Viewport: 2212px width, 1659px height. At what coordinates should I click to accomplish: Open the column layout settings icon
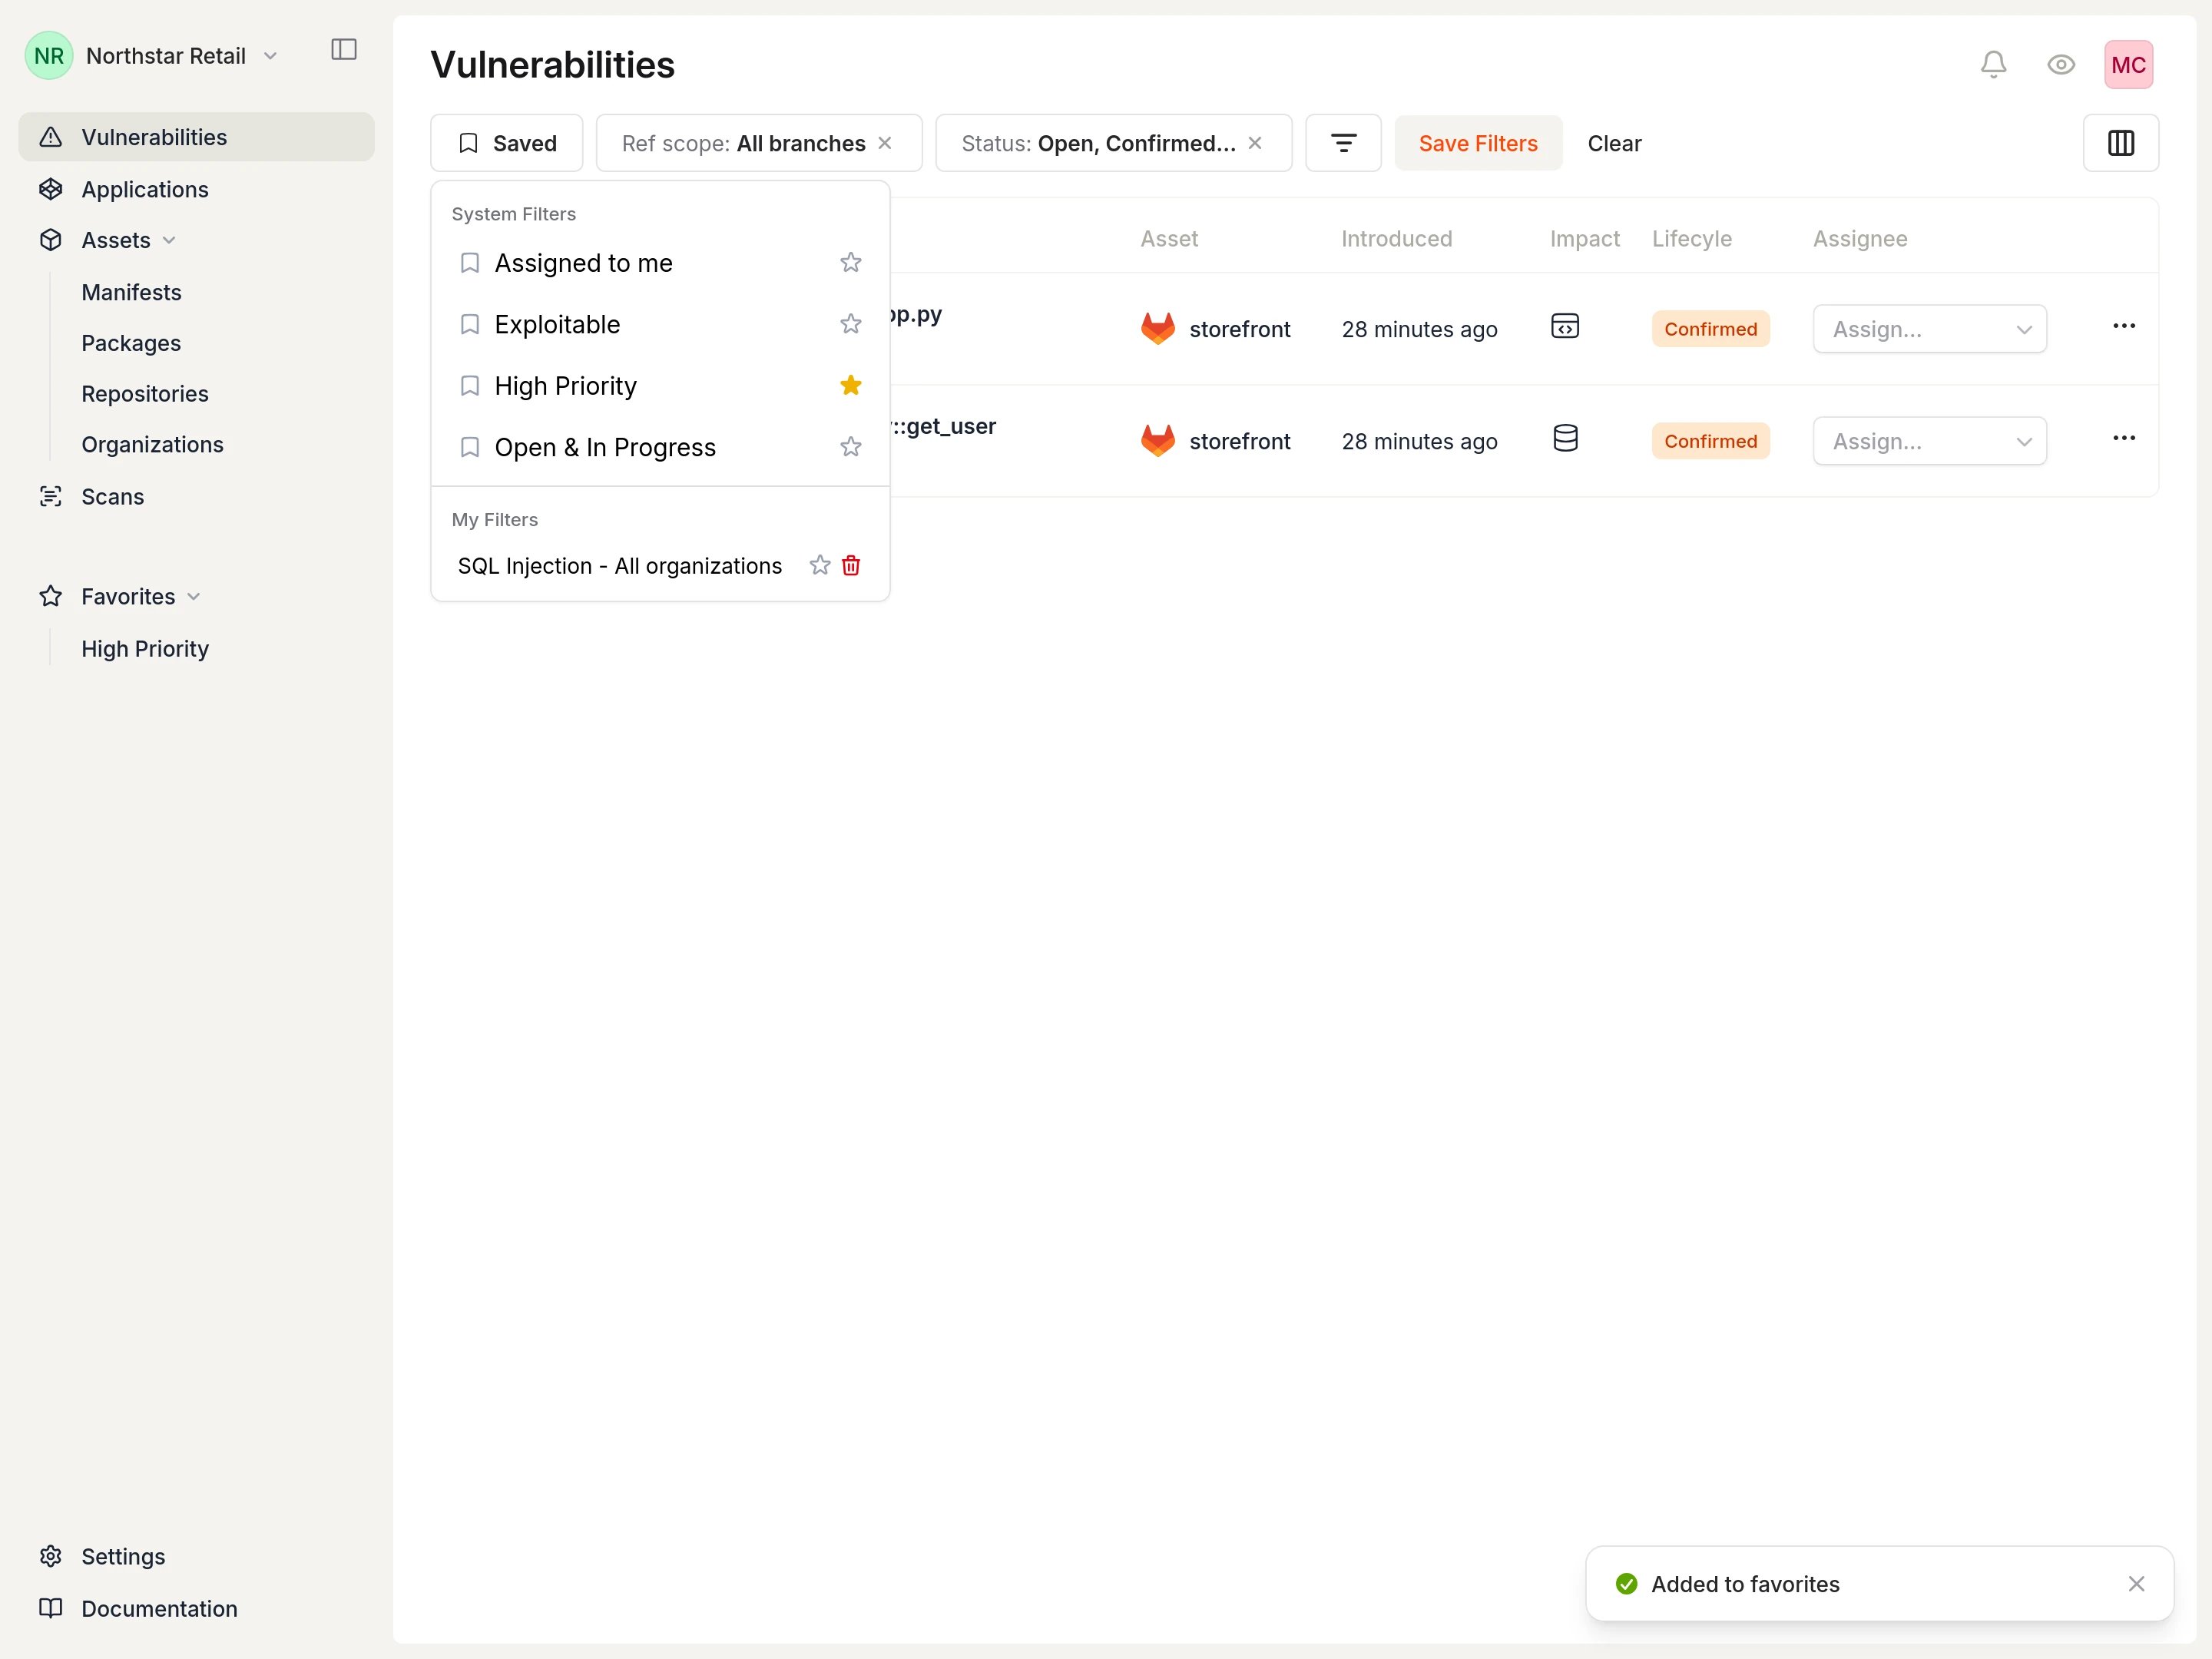pyautogui.click(x=2120, y=143)
